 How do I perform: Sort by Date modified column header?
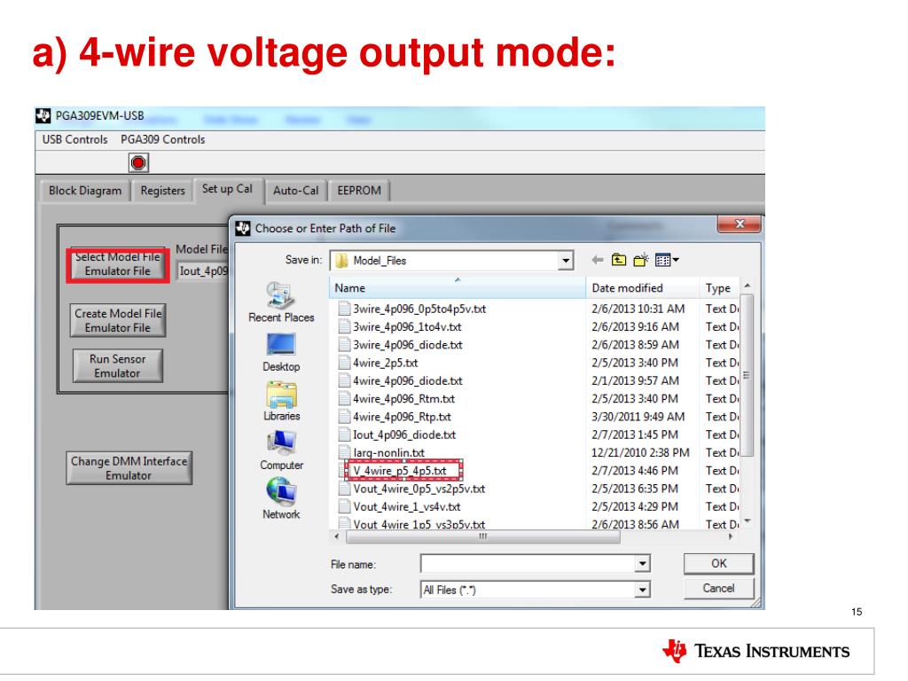point(642,288)
